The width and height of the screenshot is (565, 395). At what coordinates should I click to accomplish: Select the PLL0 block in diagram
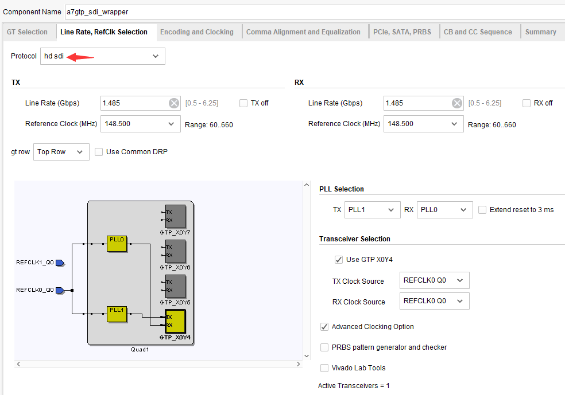(117, 243)
